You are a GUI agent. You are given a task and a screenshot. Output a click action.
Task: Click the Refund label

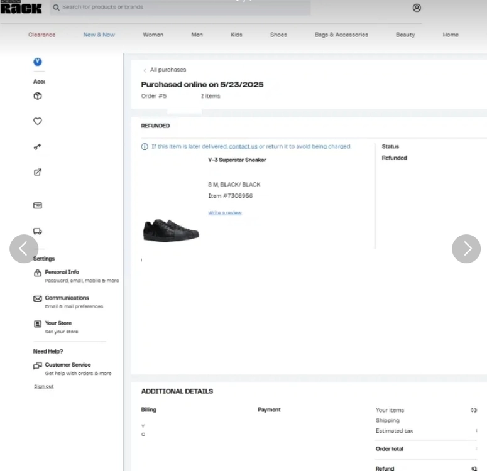pos(385,468)
